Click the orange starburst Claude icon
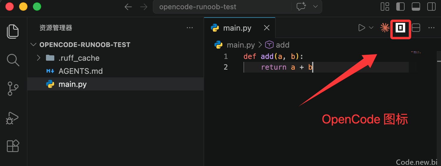The width and height of the screenshot is (441, 166). click(385, 28)
